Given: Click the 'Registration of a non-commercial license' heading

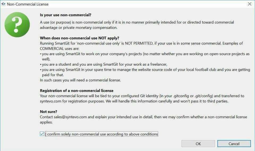Looking at the screenshot, I should (x=76, y=91).
